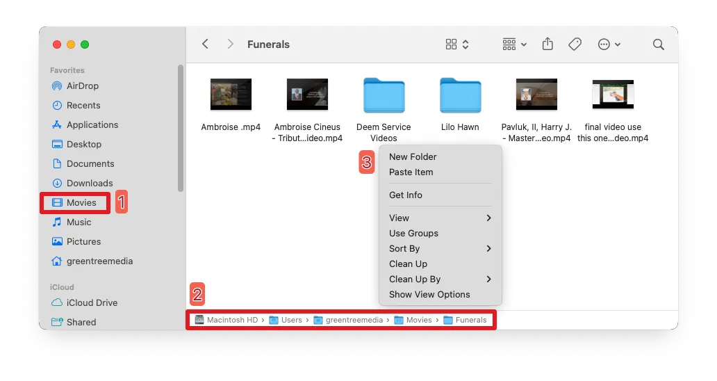Click the Desktop sidebar label
717x381 pixels.
tap(84, 144)
